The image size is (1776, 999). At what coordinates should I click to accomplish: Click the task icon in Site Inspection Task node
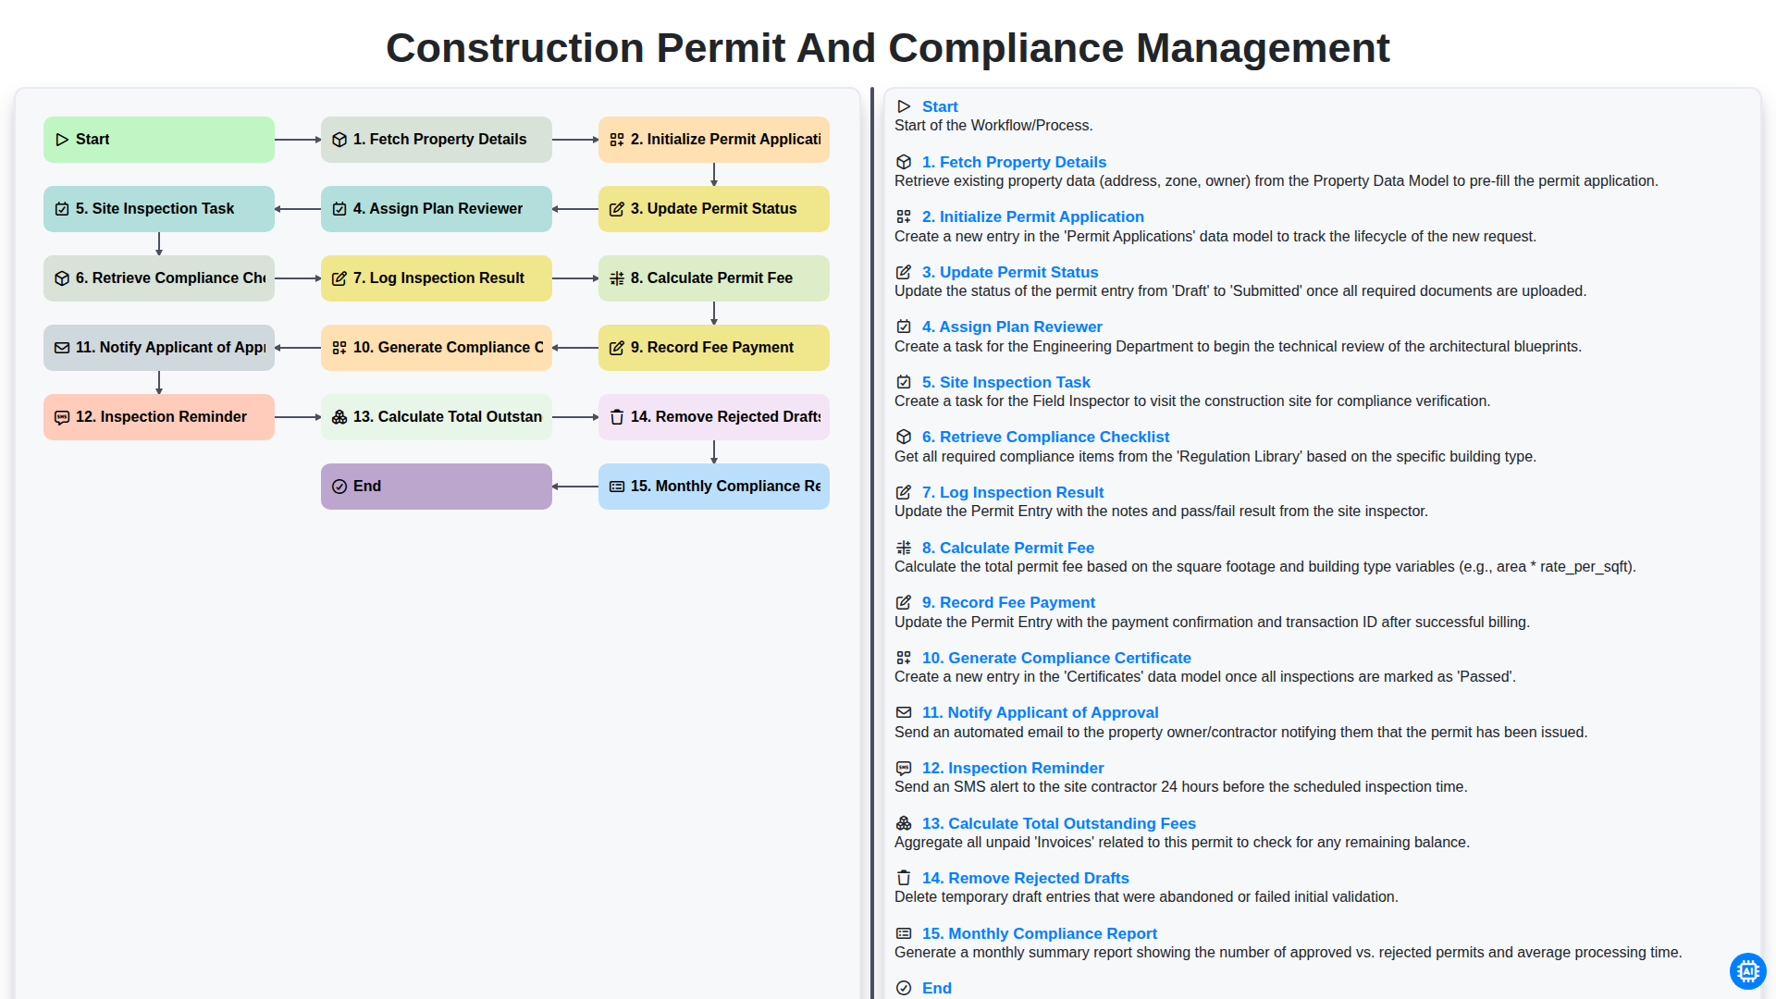pyautogui.click(x=62, y=209)
